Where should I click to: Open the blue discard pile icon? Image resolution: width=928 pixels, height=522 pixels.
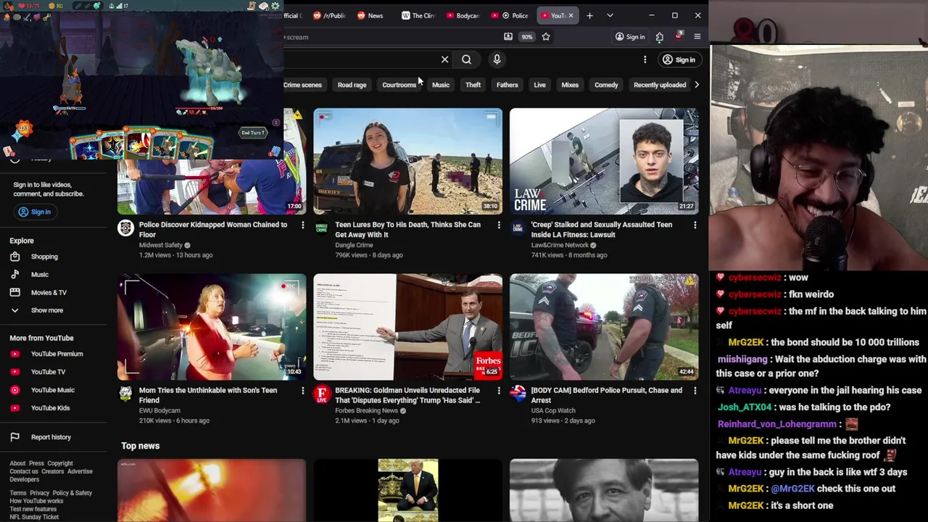275,152
